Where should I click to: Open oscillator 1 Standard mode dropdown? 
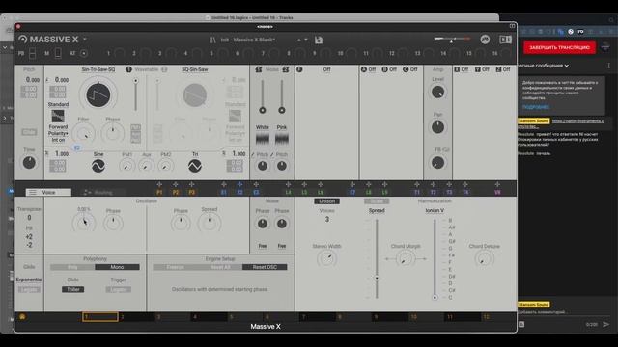58,104
